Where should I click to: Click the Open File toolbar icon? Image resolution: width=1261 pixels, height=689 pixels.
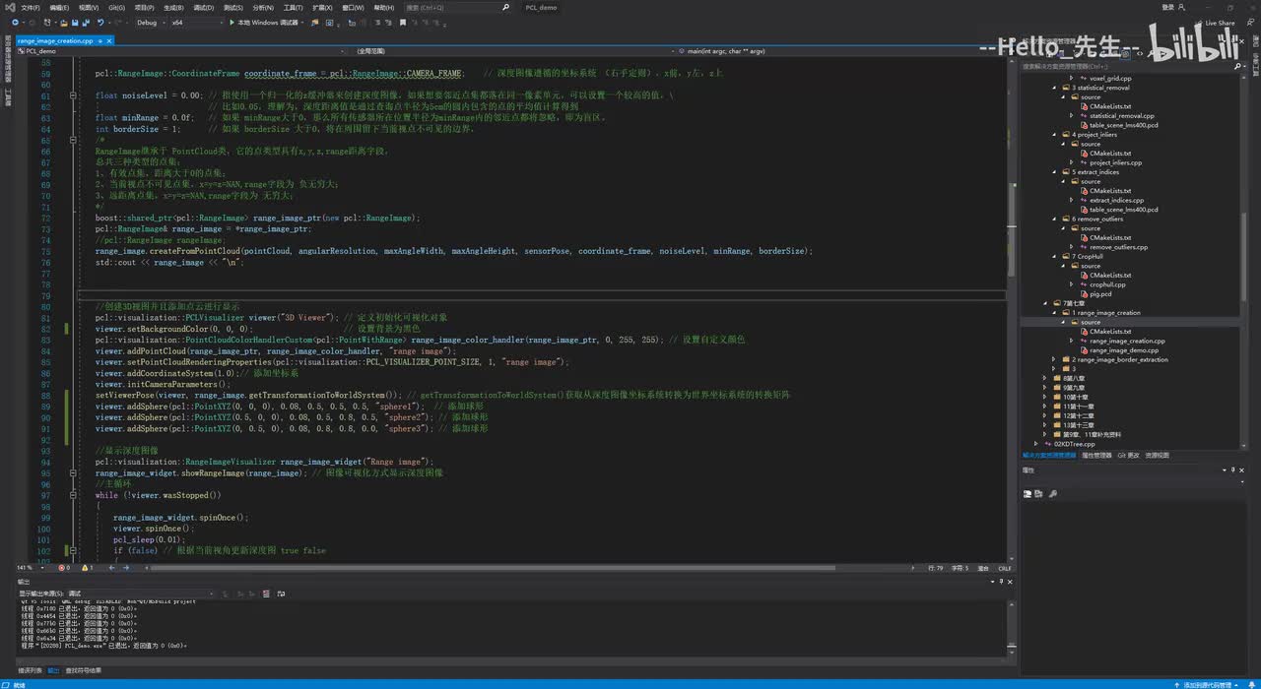click(x=63, y=22)
